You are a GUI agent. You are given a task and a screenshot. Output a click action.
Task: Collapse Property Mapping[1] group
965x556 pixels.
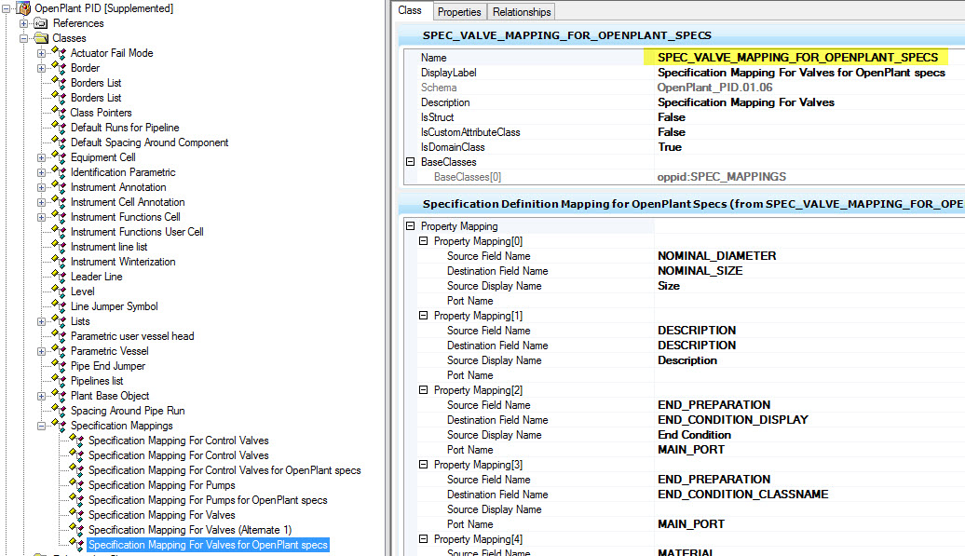pyautogui.click(x=424, y=316)
